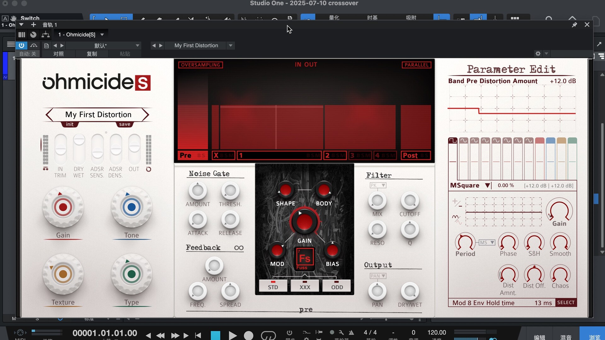This screenshot has width=605, height=340.
Task: Select the green macro modulator slot
Action: 572,140
